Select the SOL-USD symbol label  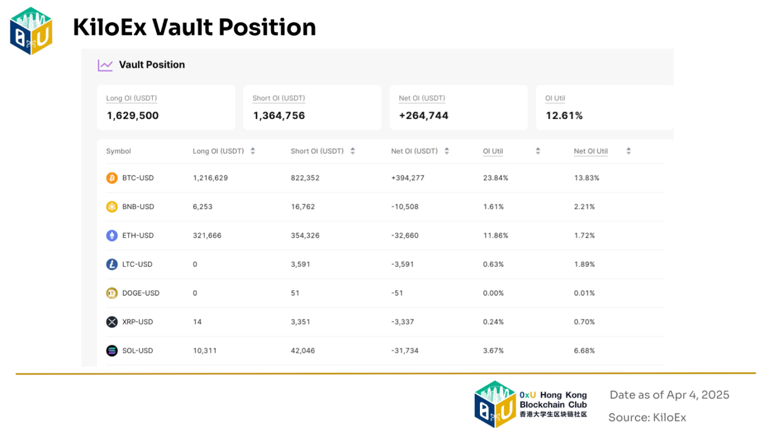tap(138, 350)
